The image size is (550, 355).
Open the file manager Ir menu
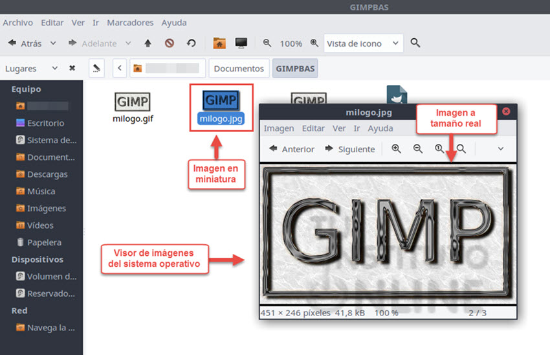(96, 23)
